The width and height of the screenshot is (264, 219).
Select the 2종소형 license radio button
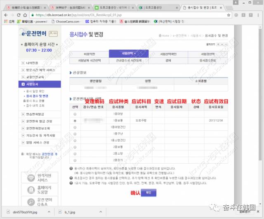(x=75, y=154)
